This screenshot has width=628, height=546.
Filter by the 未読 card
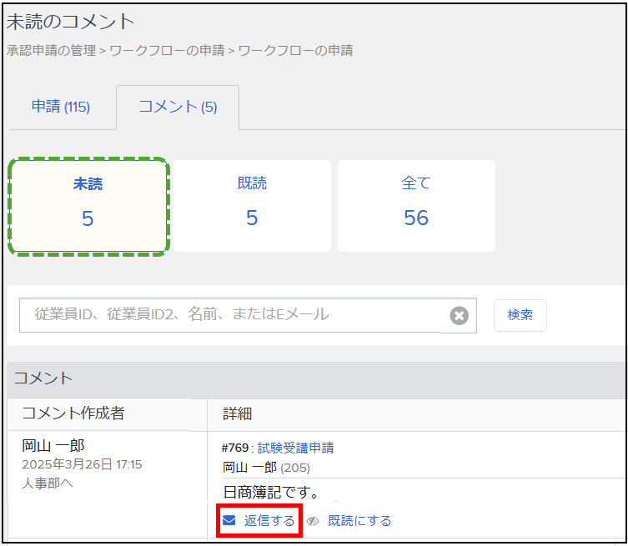click(88, 206)
